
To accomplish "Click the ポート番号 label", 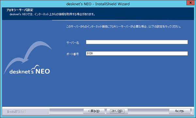I will click(x=73, y=54).
